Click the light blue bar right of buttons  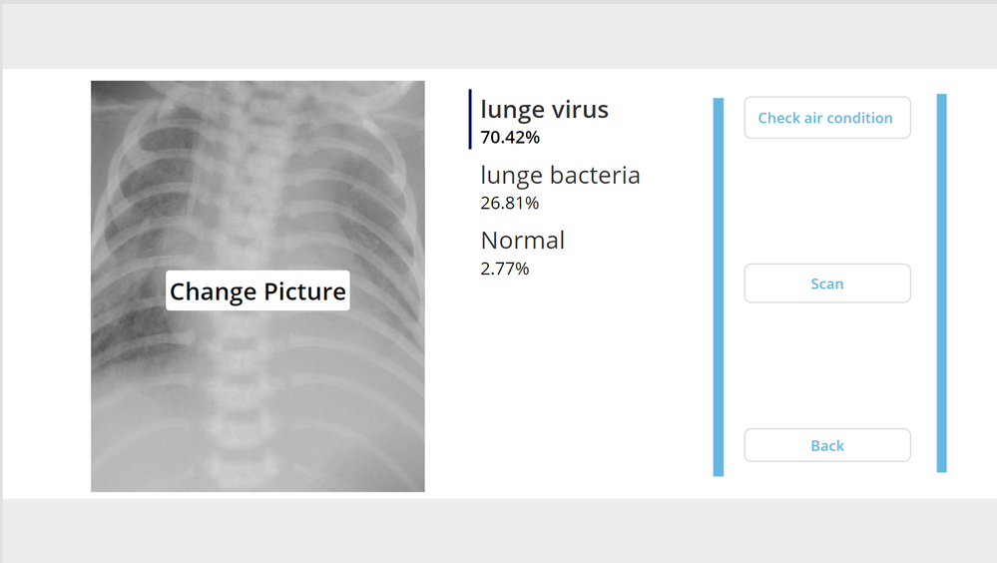[941, 282]
